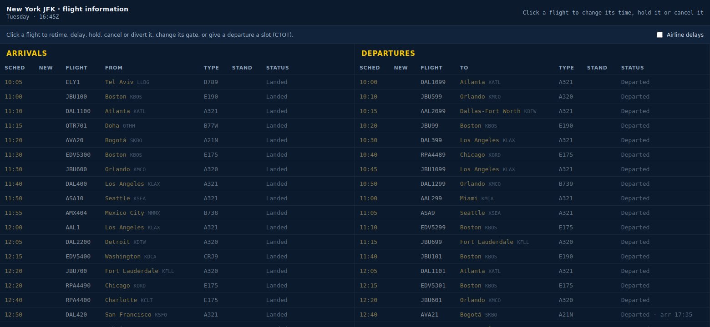The width and height of the screenshot is (710, 327).
Task: Open departure DAL1099 to Atlanta
Action: click(x=532, y=82)
